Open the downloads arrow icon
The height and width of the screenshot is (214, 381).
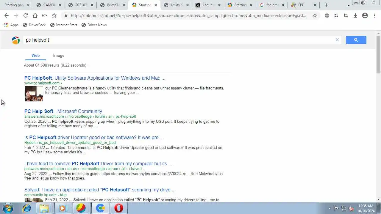pos(355,15)
